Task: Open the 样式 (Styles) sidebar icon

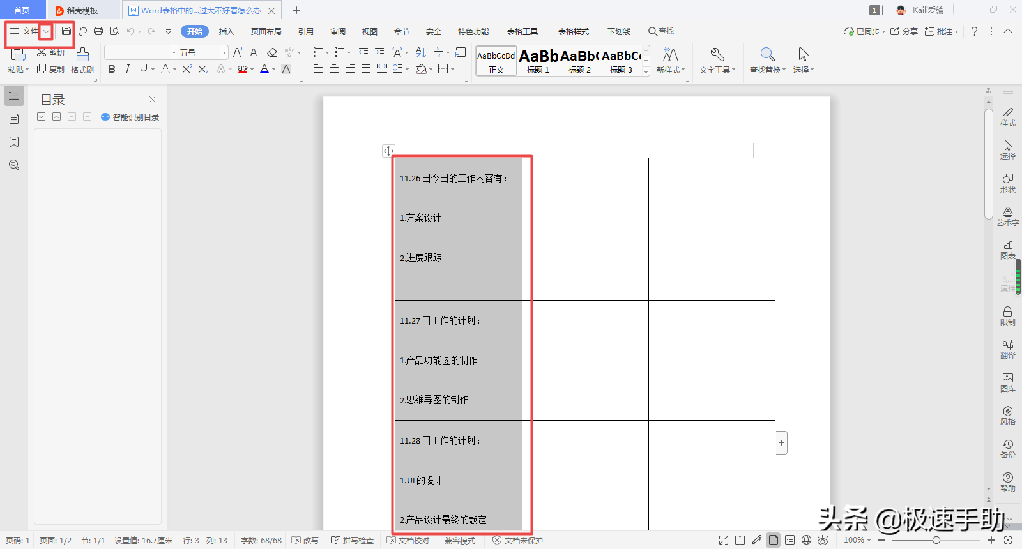Action: coord(1008,117)
